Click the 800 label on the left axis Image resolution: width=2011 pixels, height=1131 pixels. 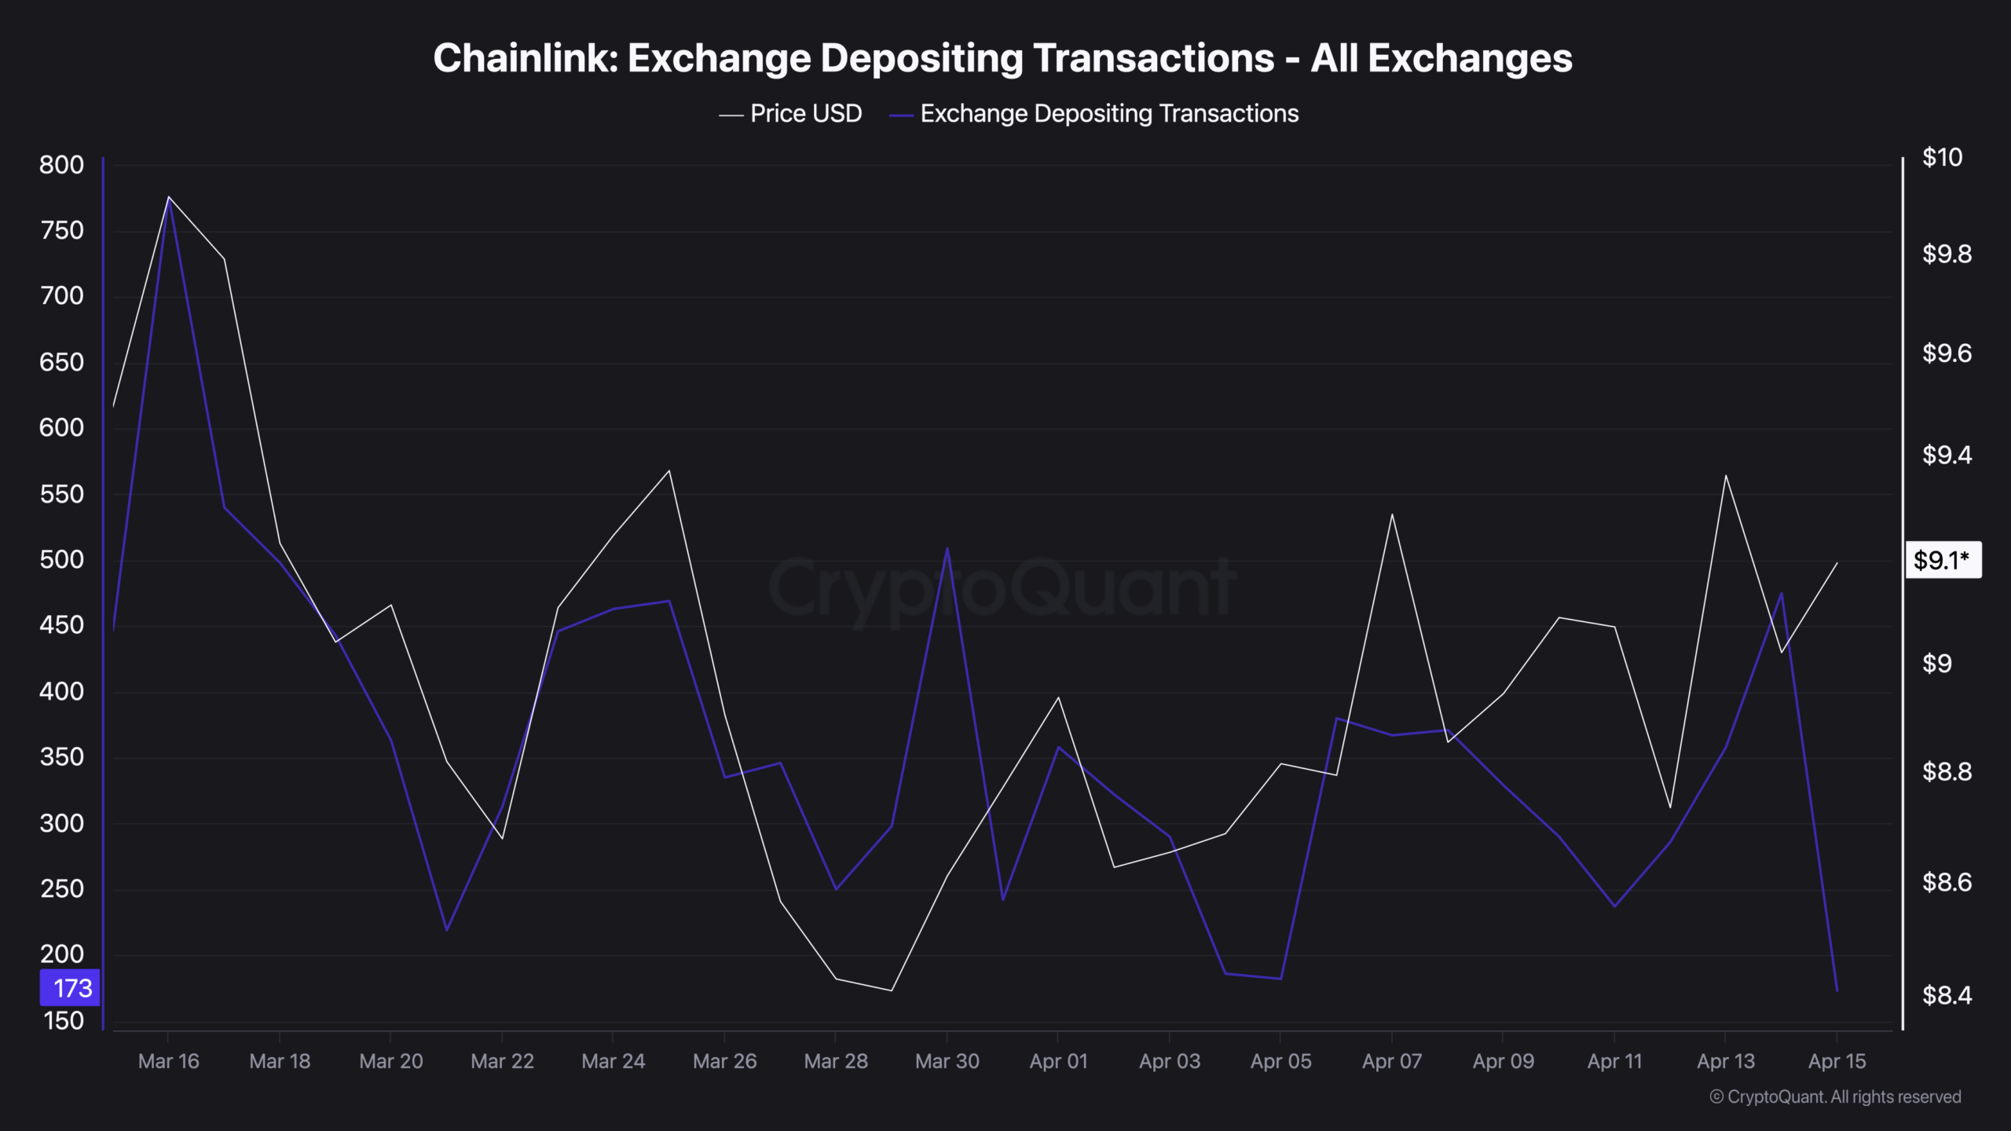pyautogui.click(x=61, y=165)
